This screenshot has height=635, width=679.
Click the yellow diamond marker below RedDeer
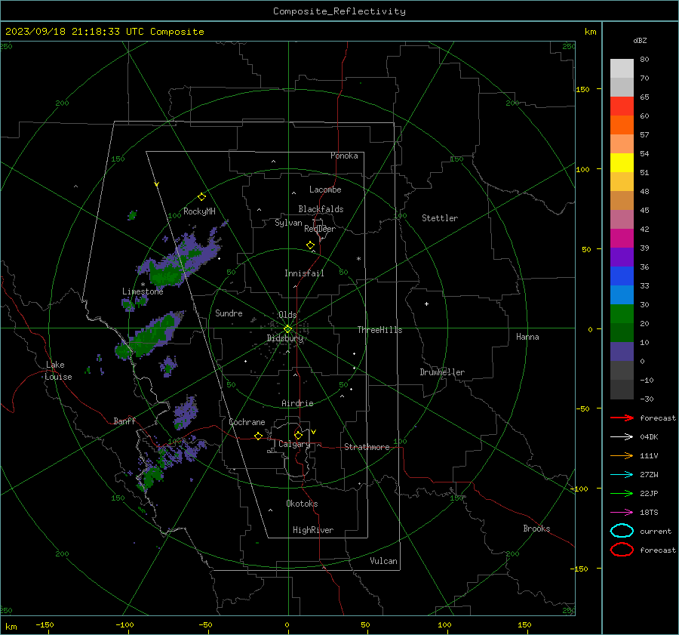coord(310,245)
